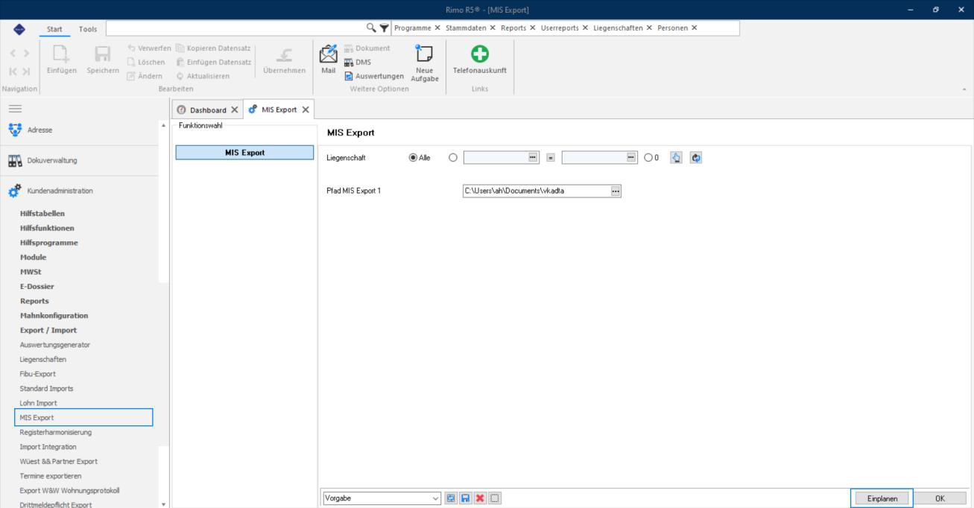Click the ribbon search input field
The height and width of the screenshot is (508, 974).
[236, 28]
